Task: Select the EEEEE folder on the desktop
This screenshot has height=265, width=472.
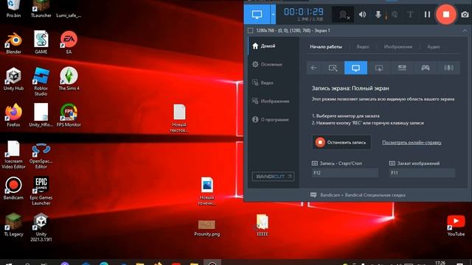Action: 263,225
